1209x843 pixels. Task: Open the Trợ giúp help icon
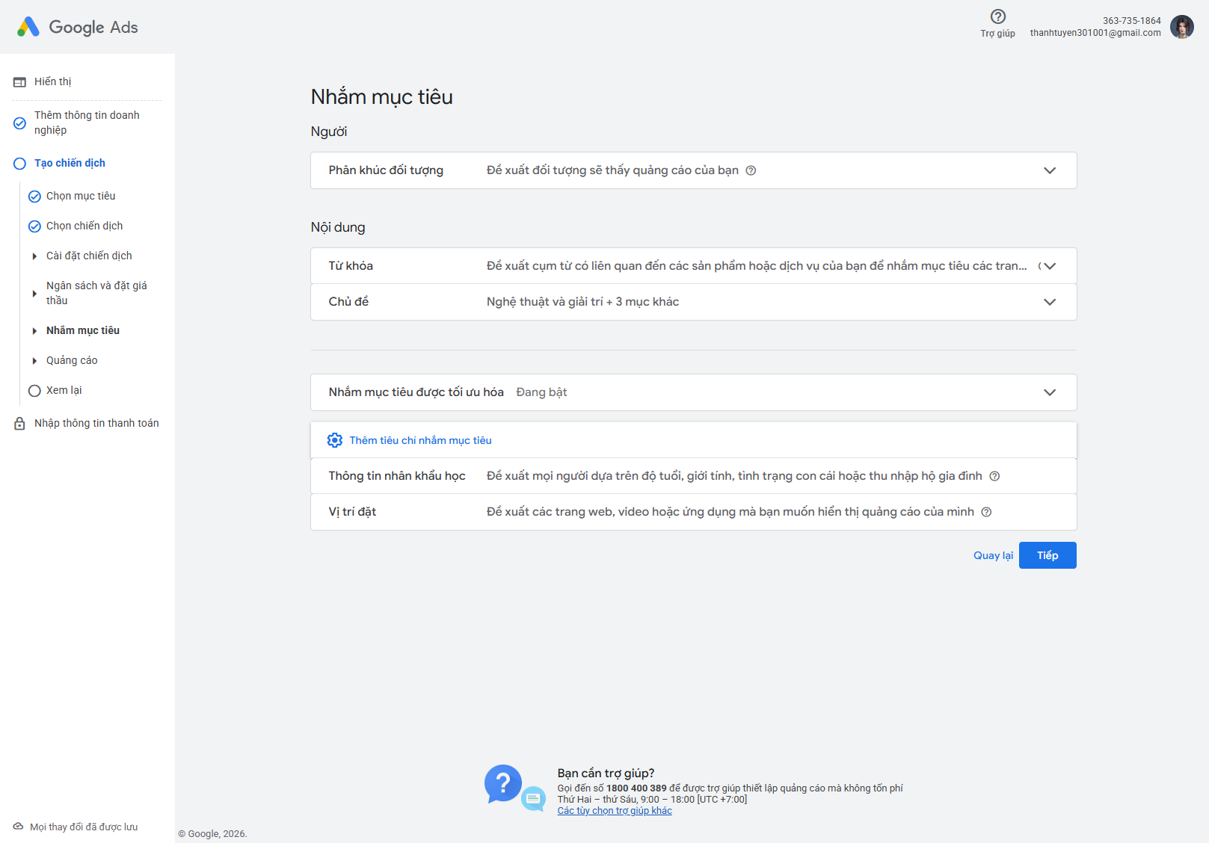[997, 16]
